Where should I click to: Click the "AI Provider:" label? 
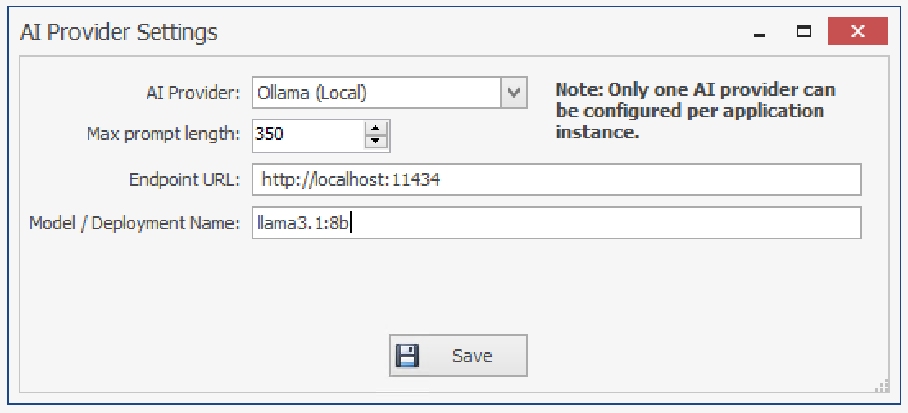point(192,93)
